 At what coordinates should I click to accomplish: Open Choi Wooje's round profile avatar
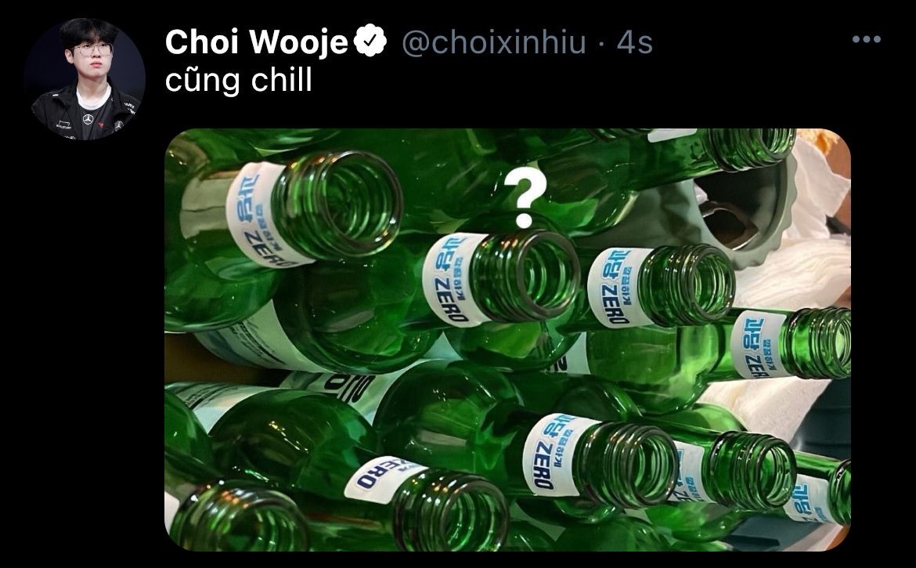(x=85, y=79)
